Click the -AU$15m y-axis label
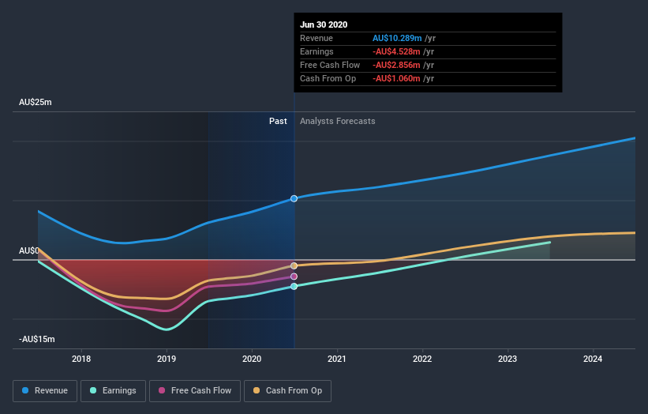The width and height of the screenshot is (648, 414). pos(37,339)
